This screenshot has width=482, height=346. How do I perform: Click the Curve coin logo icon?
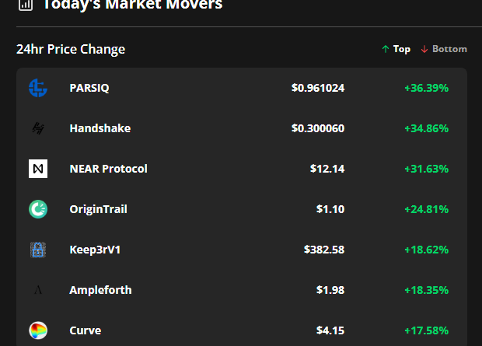(38, 330)
